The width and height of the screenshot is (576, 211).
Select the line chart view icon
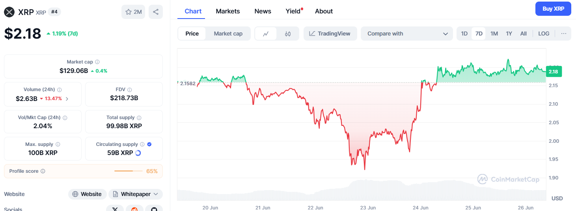tap(266, 34)
